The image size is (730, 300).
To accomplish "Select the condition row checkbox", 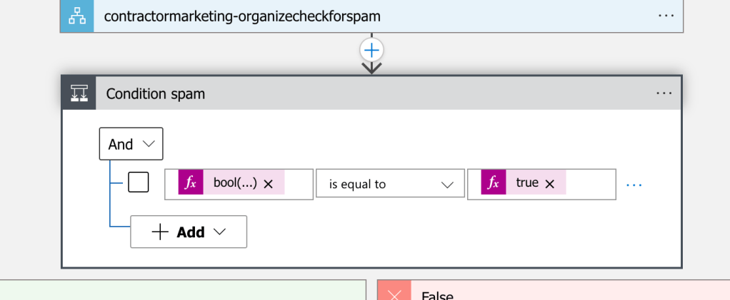I will (139, 182).
